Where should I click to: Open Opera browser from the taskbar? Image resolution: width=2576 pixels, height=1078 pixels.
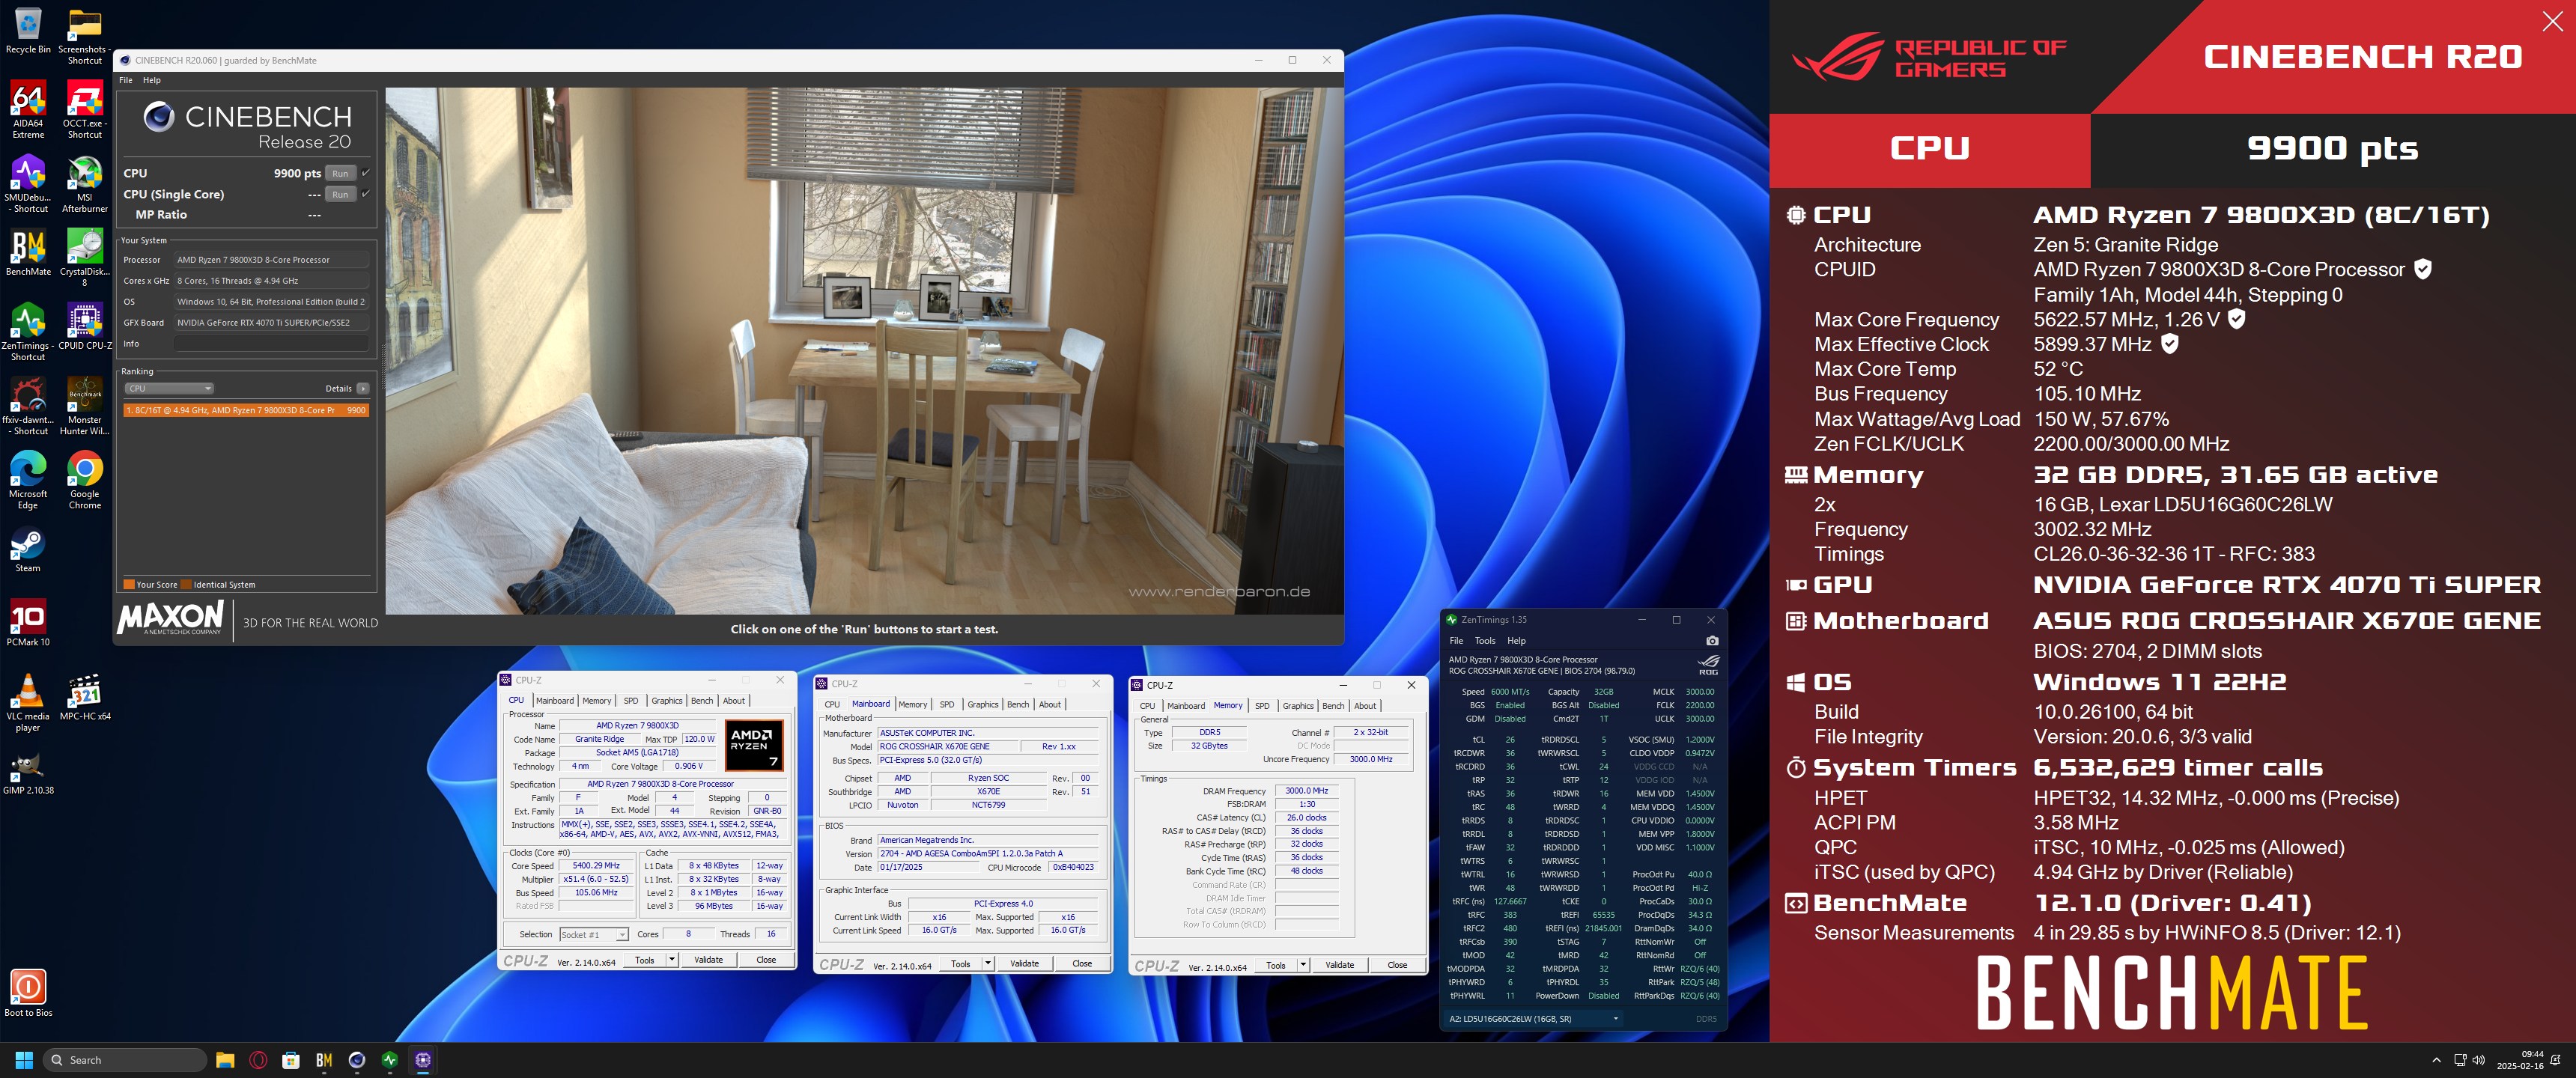coord(258,1060)
